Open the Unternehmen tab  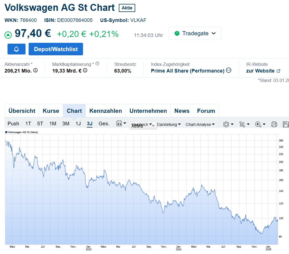[148, 111]
